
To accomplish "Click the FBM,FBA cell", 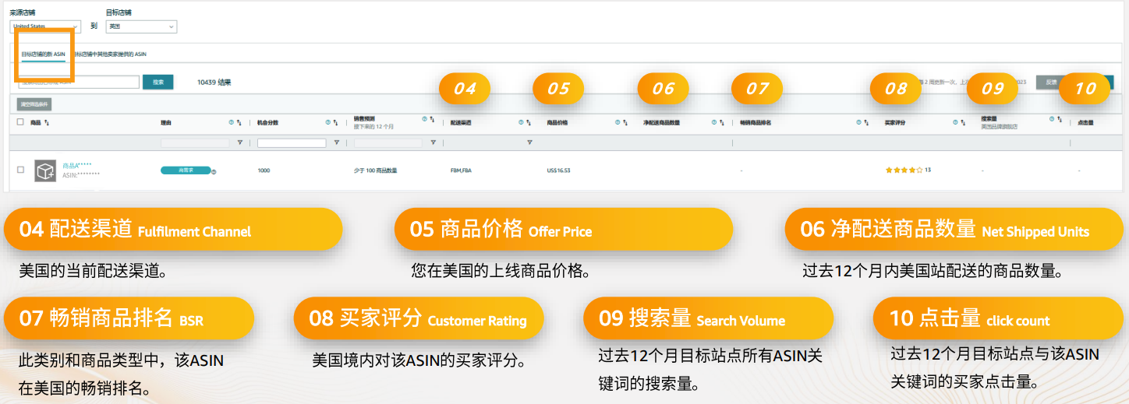I will coord(461,170).
